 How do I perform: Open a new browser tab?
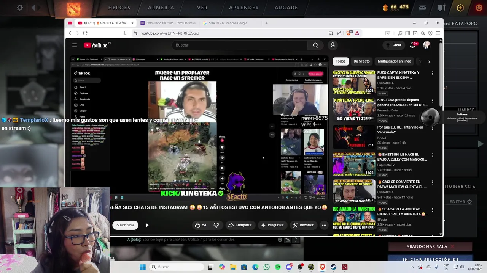[266, 23]
